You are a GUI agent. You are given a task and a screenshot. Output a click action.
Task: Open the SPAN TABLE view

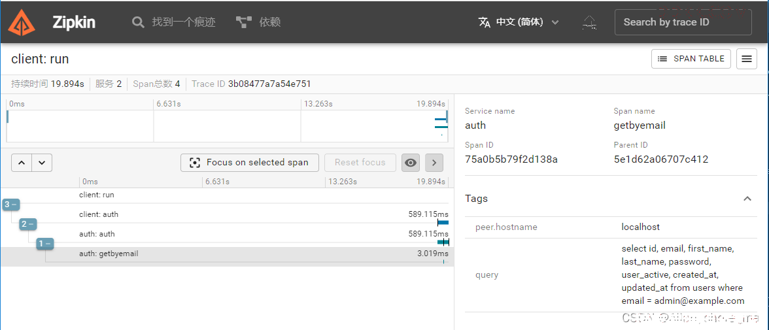(x=691, y=59)
